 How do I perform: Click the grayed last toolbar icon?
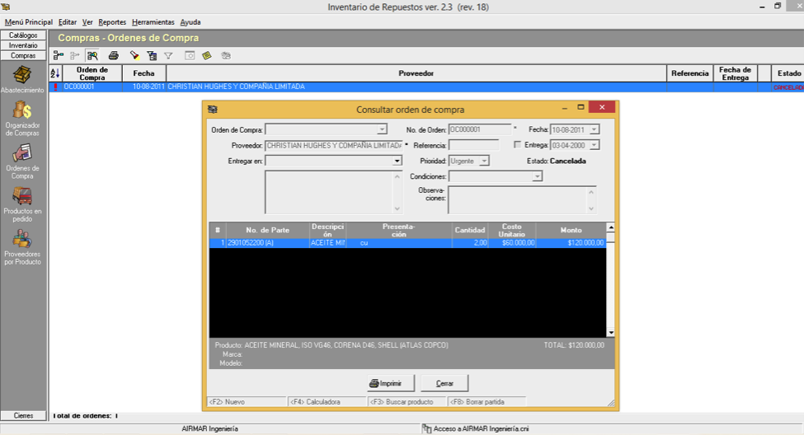click(x=226, y=55)
